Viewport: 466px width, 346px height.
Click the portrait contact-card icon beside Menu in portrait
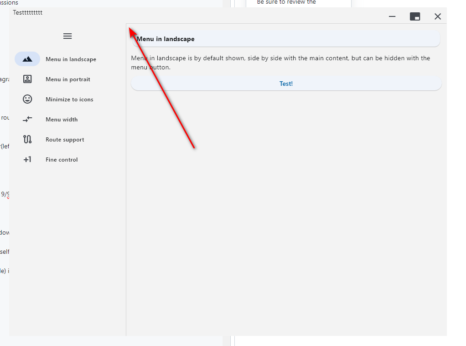[27, 79]
